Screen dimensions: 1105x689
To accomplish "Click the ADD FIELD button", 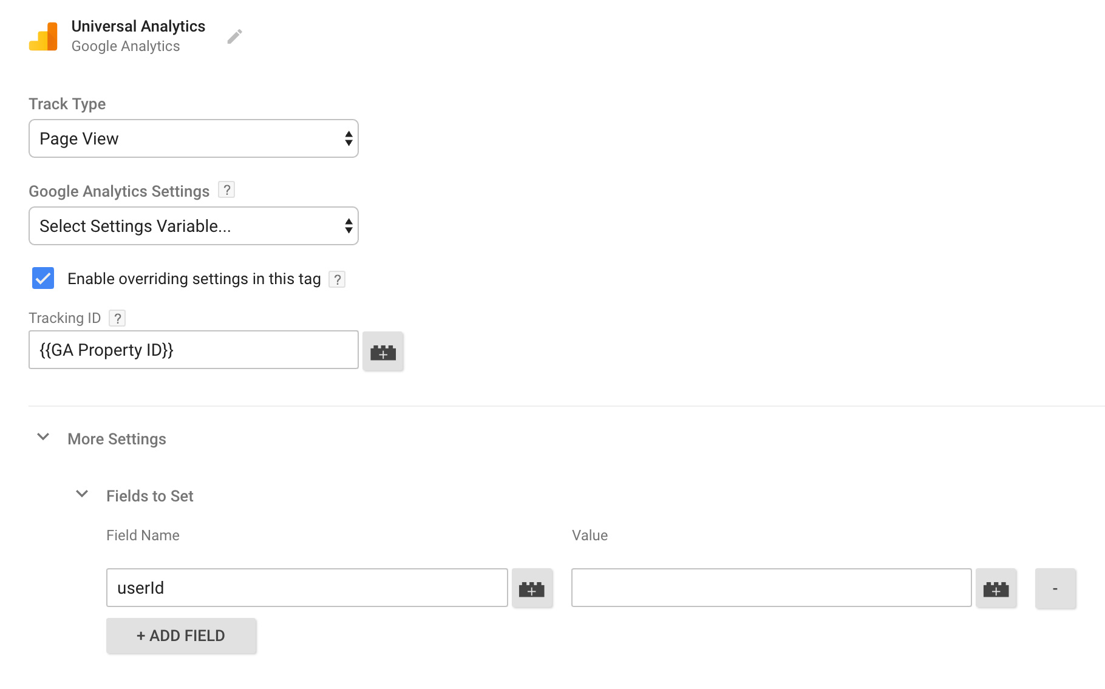I will [181, 635].
